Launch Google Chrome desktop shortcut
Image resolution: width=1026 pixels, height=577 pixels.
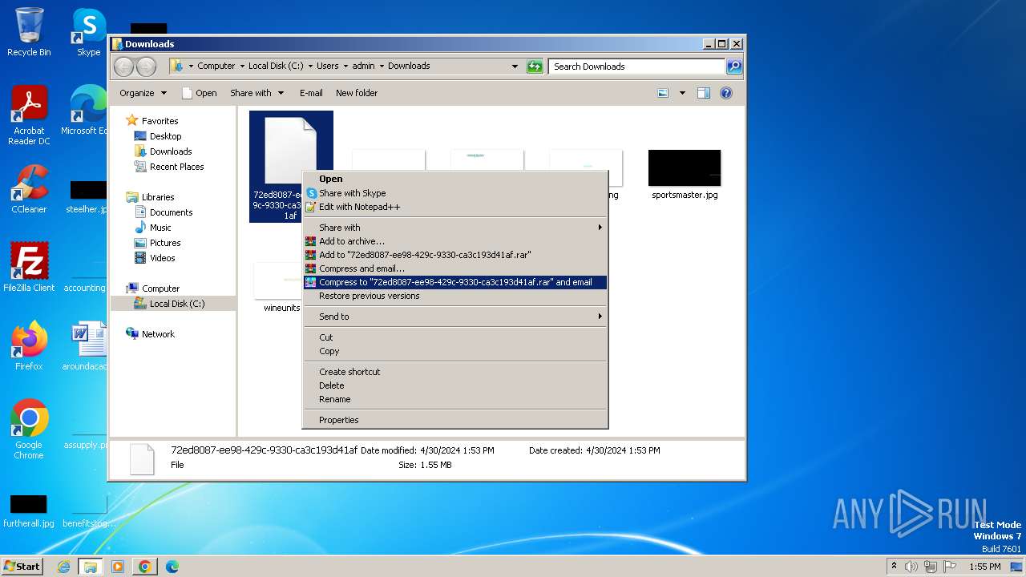29,430
